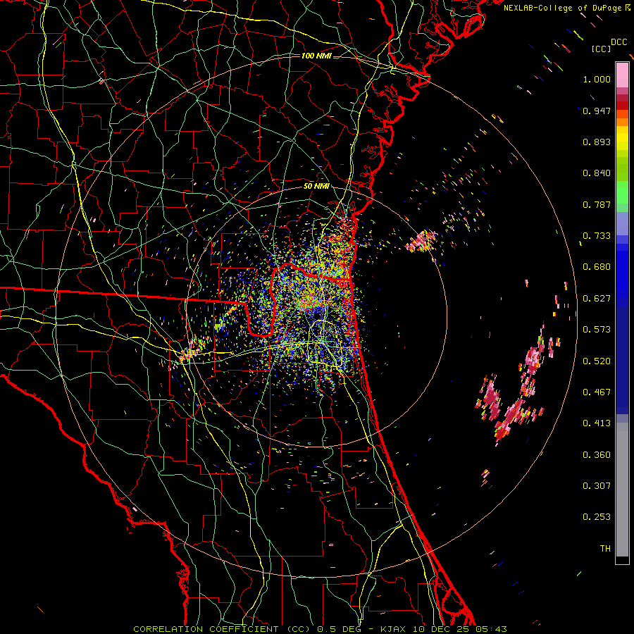Click the 05:43 timestamp in footer
This screenshot has height=634, width=634.
click(491, 629)
